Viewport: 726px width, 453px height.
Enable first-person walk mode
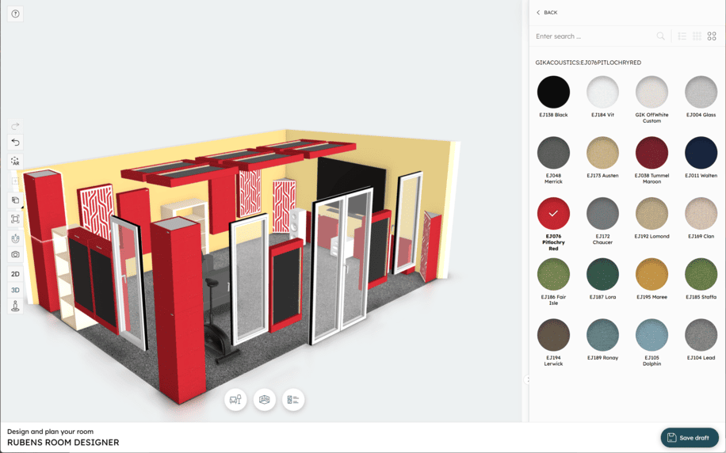(x=15, y=307)
